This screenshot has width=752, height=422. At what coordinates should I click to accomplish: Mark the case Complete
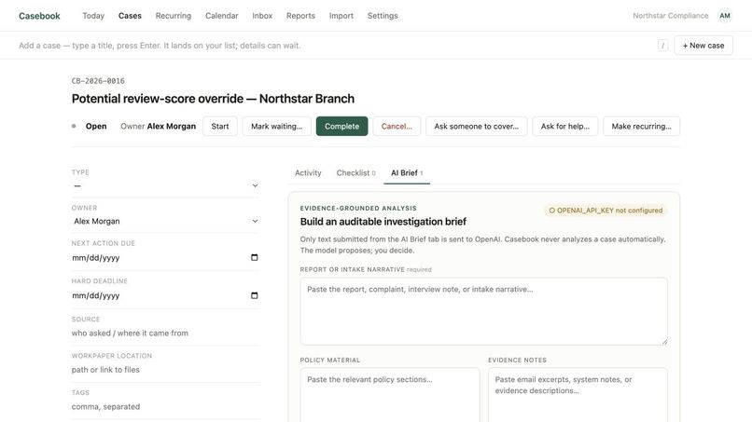point(342,127)
